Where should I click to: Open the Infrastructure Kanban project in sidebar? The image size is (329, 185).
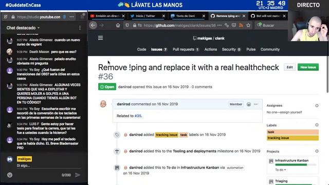click(291, 160)
